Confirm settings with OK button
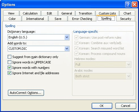The image size is (139, 112). 102,106
